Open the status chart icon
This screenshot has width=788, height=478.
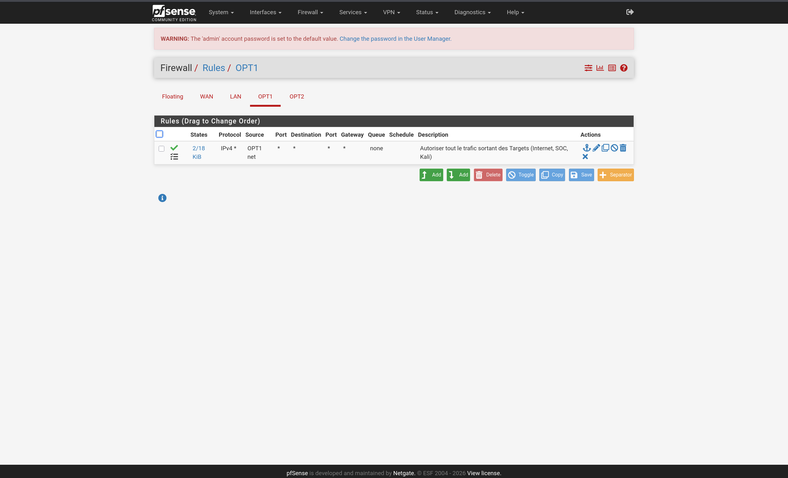[x=600, y=68]
